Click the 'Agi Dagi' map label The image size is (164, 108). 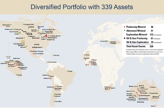click(113, 42)
